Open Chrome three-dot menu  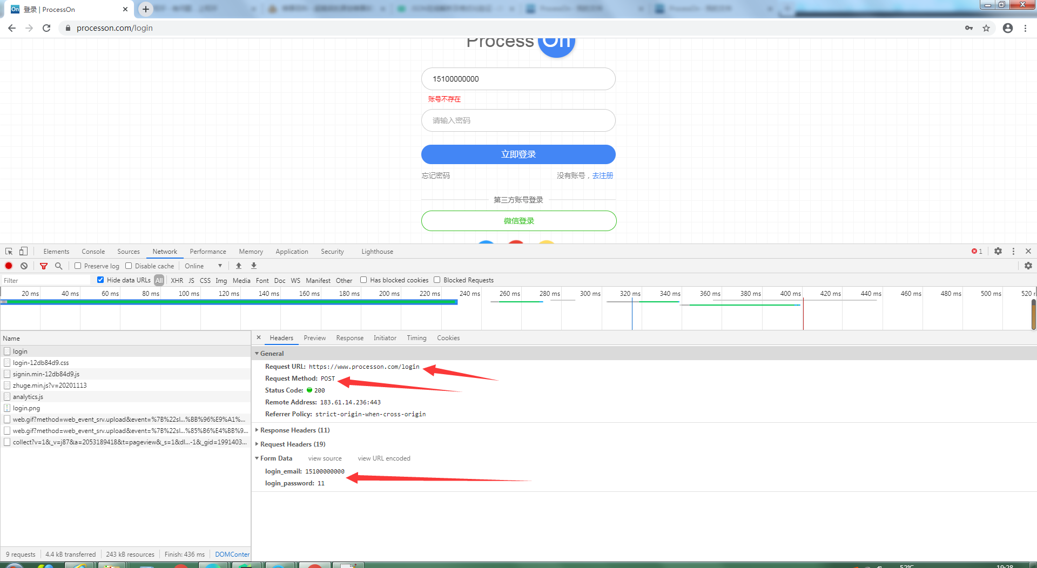pos(1025,28)
